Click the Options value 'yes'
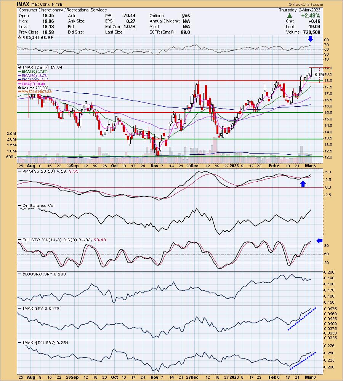 pos(186,16)
